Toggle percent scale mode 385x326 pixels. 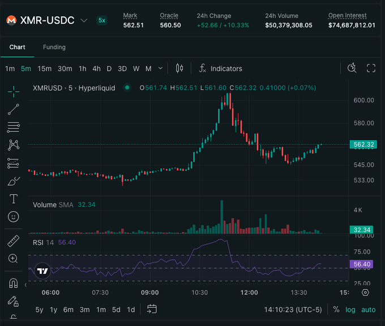[x=336, y=310]
